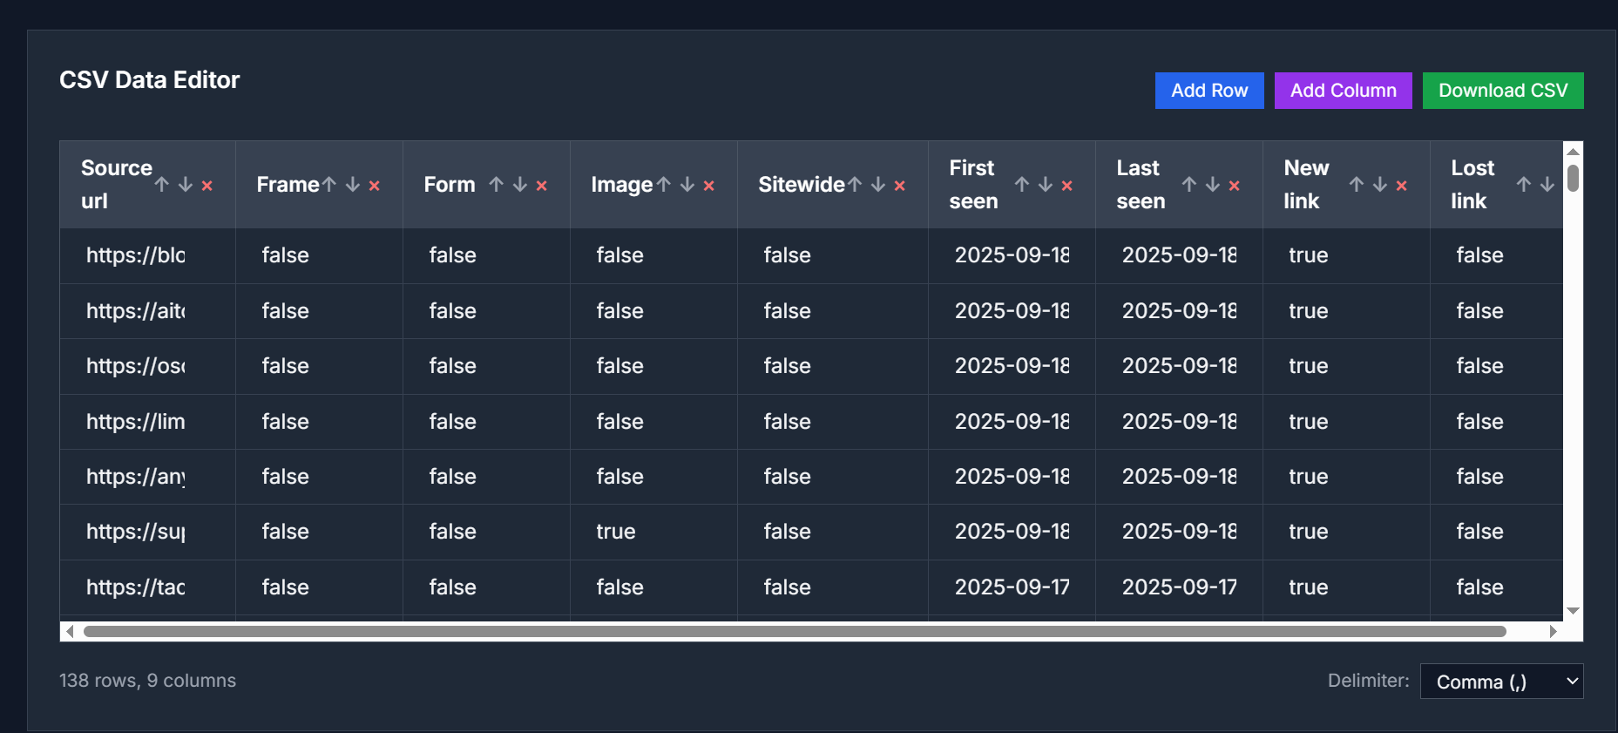Delete the Last seen column
Viewport: 1618px width, 733px height.
1235,185
